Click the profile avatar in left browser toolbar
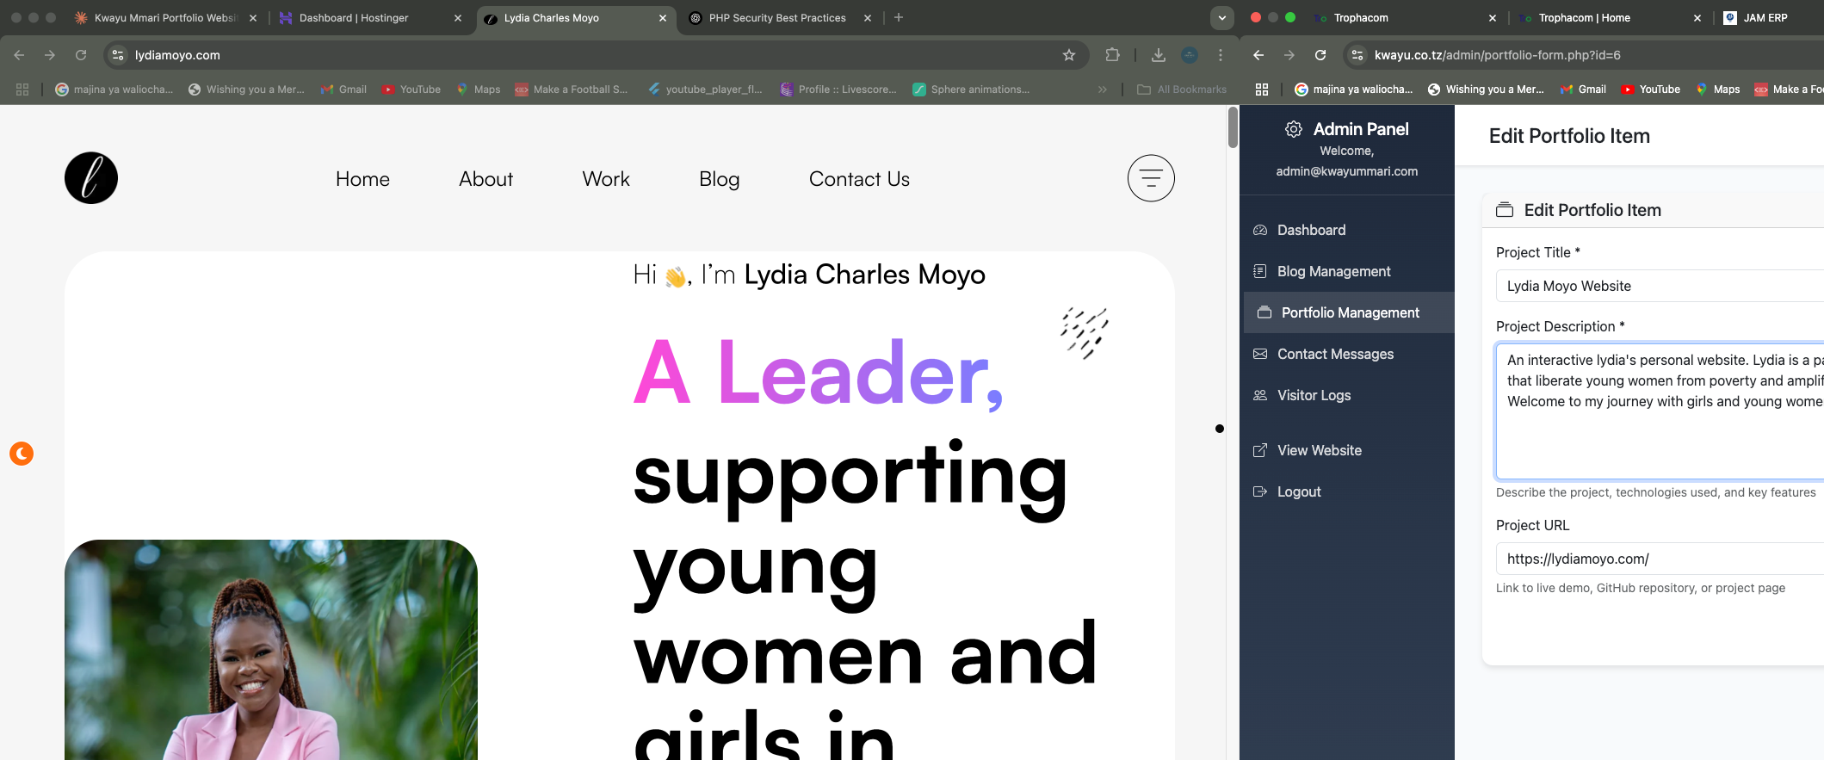Image resolution: width=1824 pixels, height=760 pixels. tap(1190, 55)
